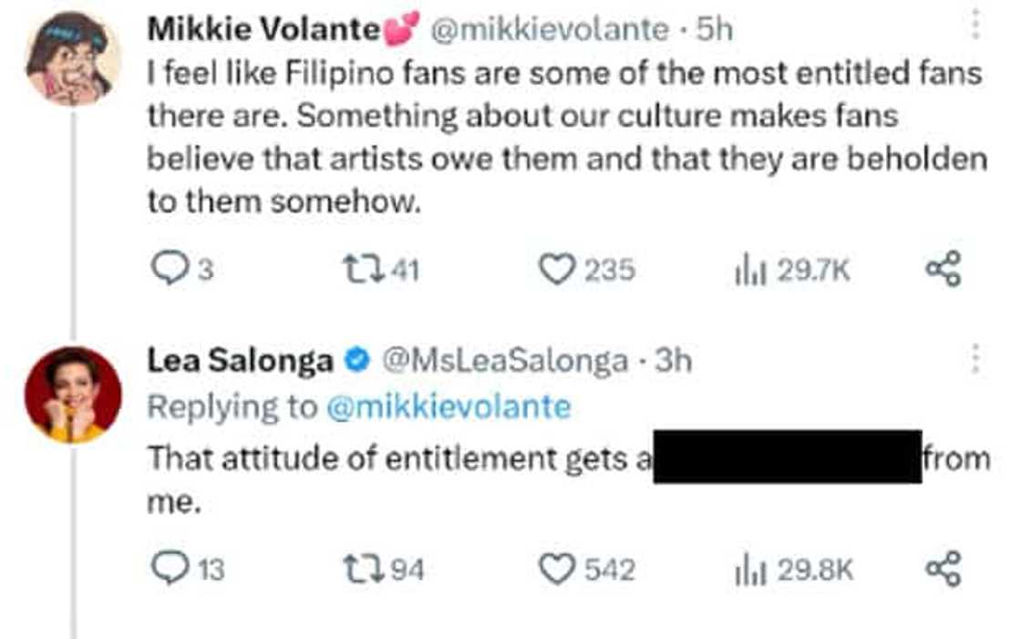The image size is (1021, 639).
Task: Open the 5h timestamp of the first tweet
Action: pyautogui.click(x=714, y=30)
